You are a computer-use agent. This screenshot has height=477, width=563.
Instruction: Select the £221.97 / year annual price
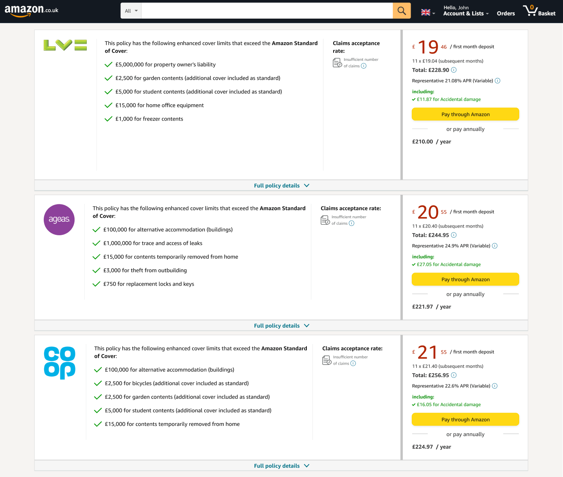pyautogui.click(x=432, y=307)
